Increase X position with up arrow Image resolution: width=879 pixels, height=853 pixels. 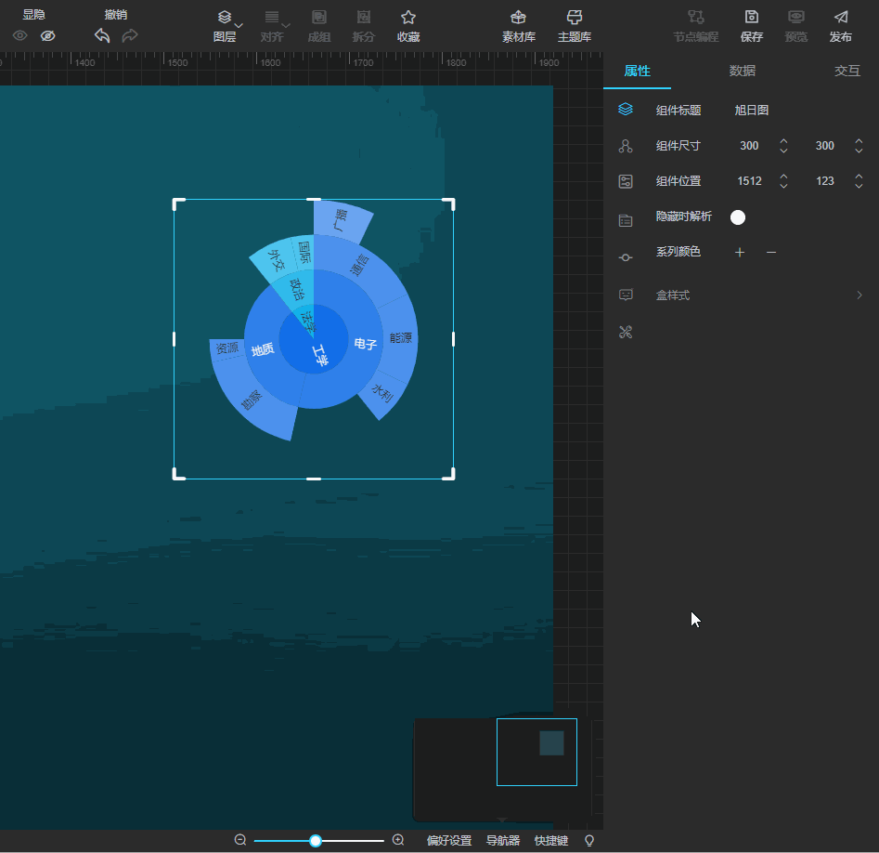(x=783, y=177)
